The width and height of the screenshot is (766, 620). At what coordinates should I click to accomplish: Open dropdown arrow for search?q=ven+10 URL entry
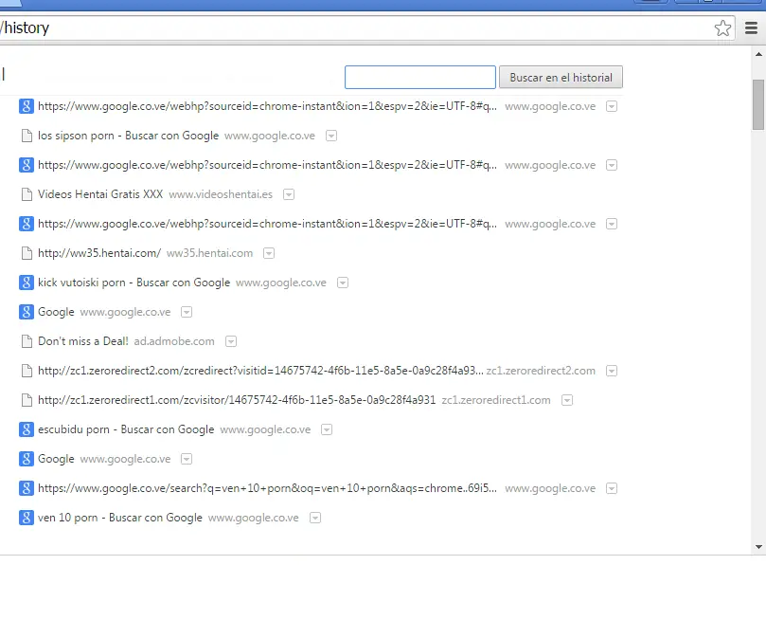coord(611,488)
